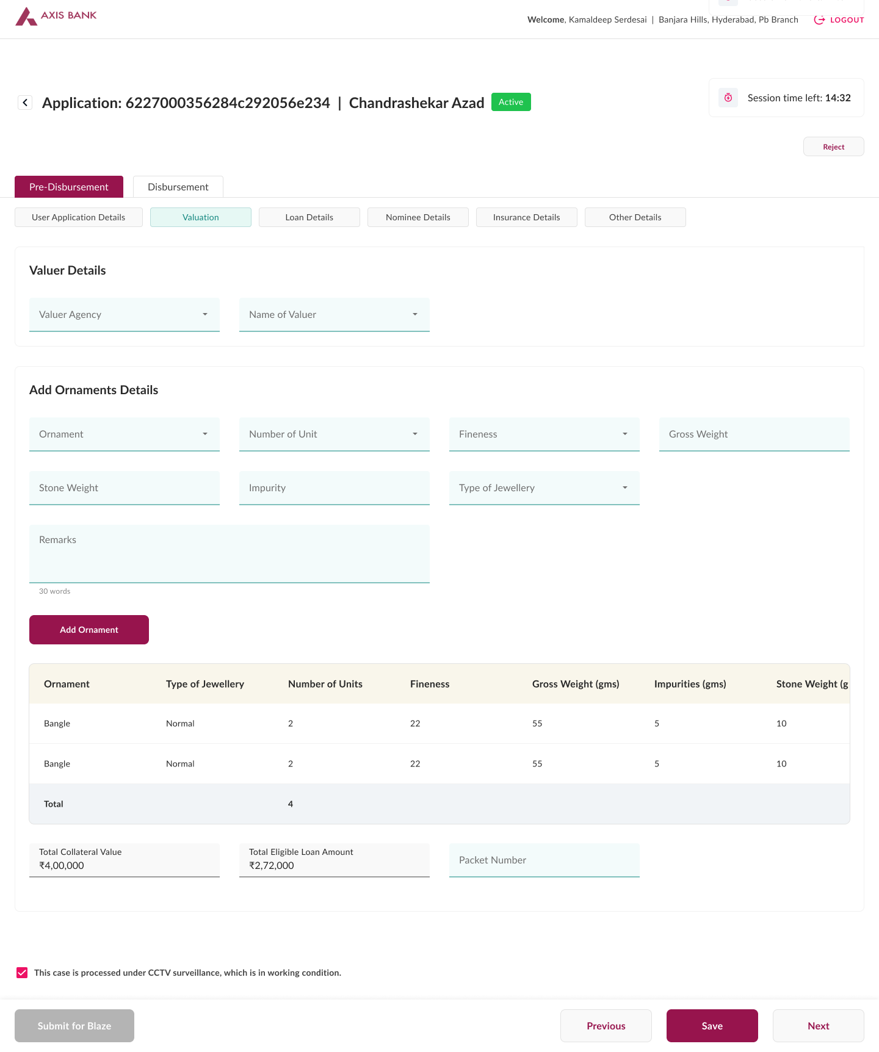Screen dimensions: 879x1052
Task: Focus the Packet Number field
Action: point(544,860)
